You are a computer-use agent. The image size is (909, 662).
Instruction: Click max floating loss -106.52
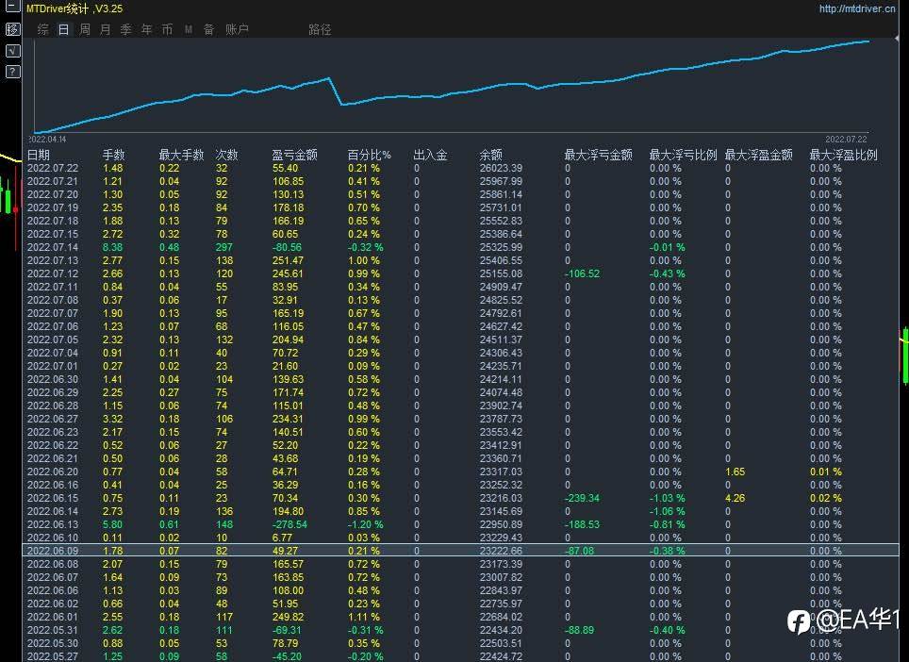coord(582,273)
